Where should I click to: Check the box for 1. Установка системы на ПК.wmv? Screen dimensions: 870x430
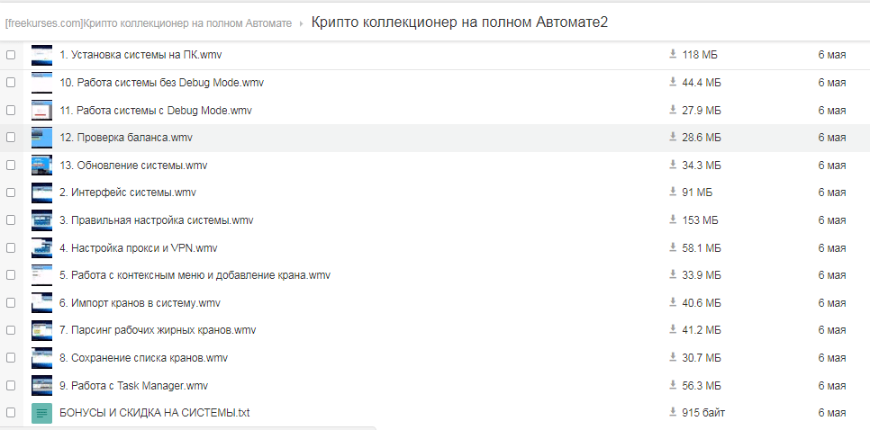[11, 55]
